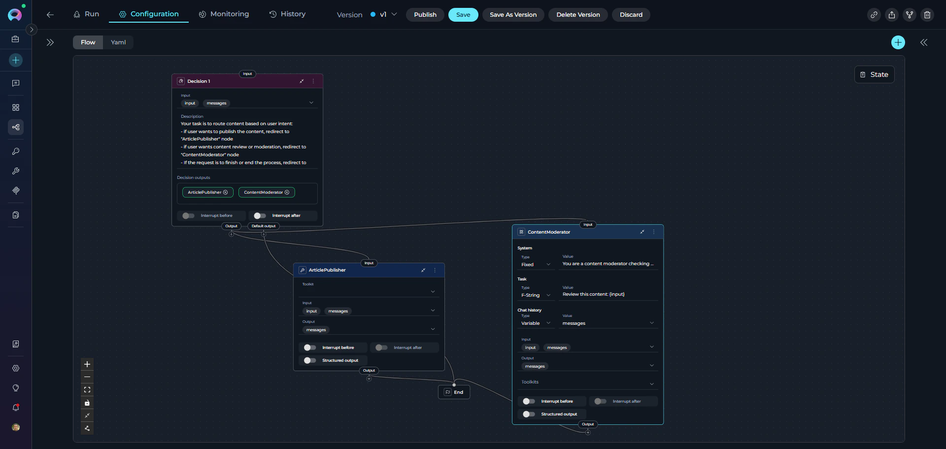Remove ContentModerator from Decision outputs
Screen dimensions: 946x449
pyautogui.click(x=287, y=192)
